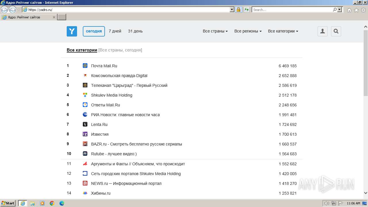
Task: Open Favorites star icon
Action: tap(356, 10)
